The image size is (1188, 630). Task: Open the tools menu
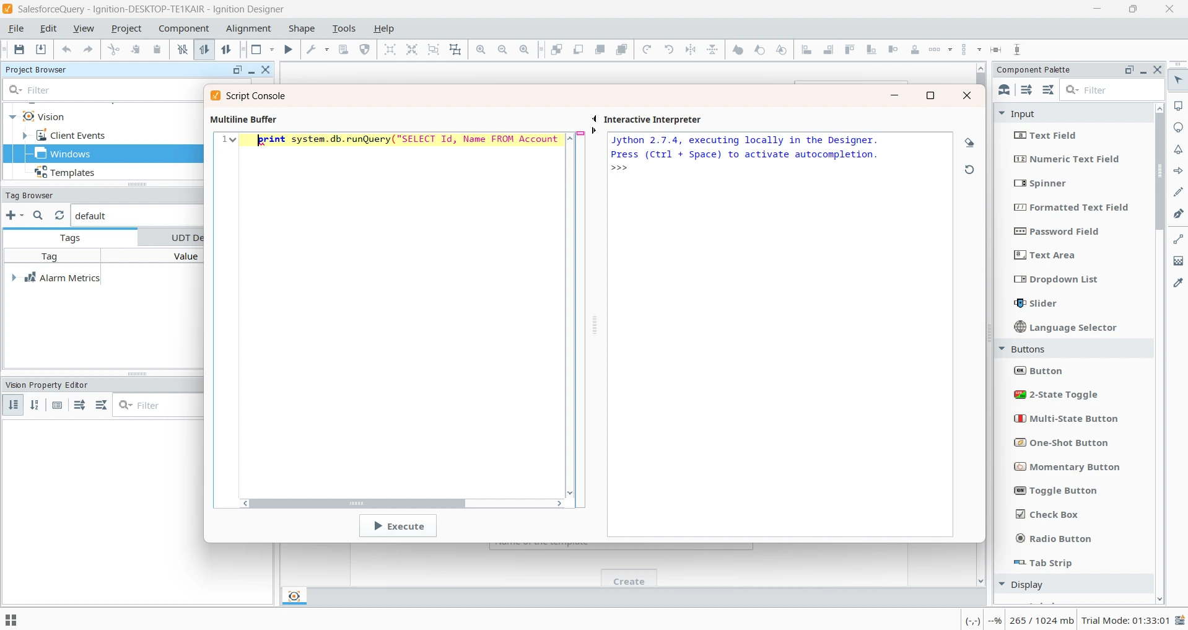pyautogui.click(x=344, y=29)
